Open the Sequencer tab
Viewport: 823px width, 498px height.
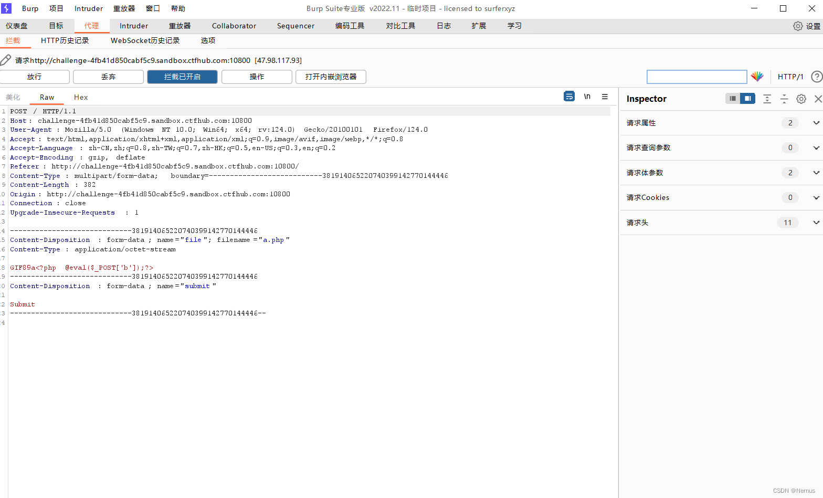[x=296, y=26]
